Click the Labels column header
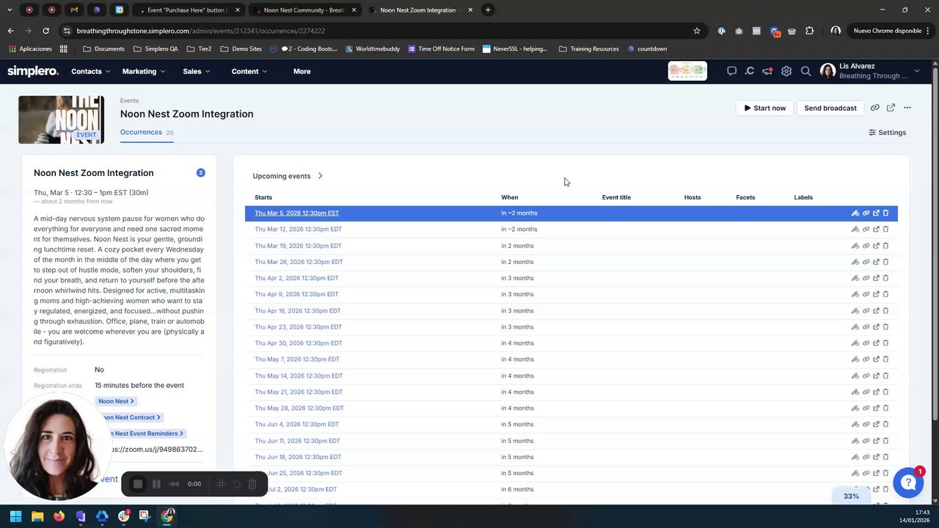Image resolution: width=939 pixels, height=528 pixels. coord(803,197)
